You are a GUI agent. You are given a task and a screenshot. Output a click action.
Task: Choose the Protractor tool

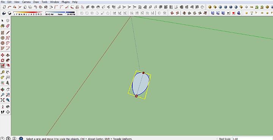tap(2, 78)
